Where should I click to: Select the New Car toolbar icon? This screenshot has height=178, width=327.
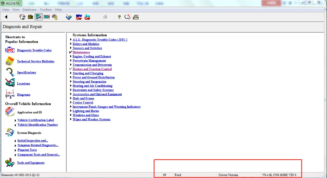pyautogui.click(x=79, y=17)
